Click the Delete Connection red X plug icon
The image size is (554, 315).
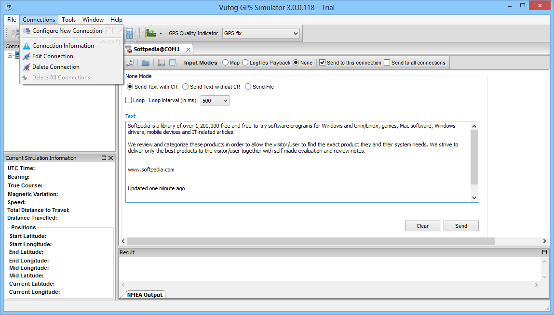pos(27,67)
